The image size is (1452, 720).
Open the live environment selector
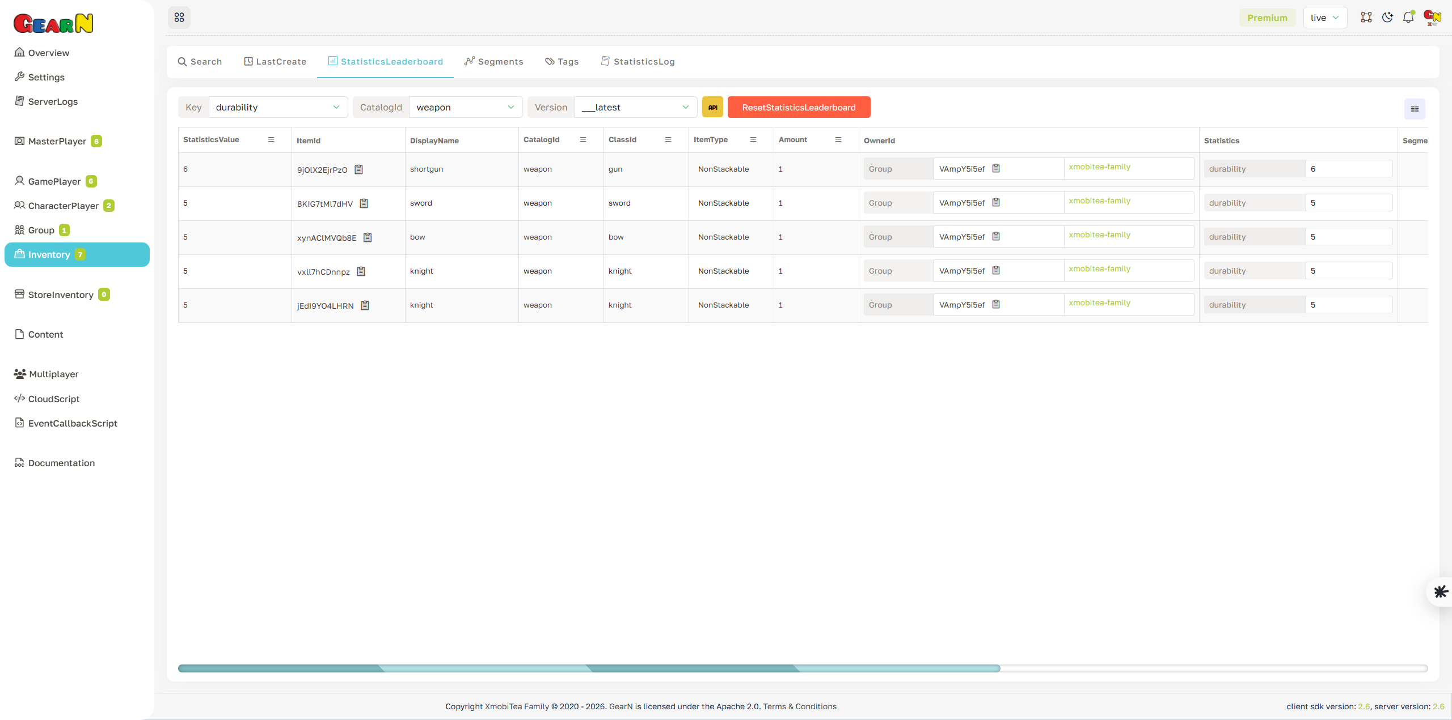(x=1325, y=17)
